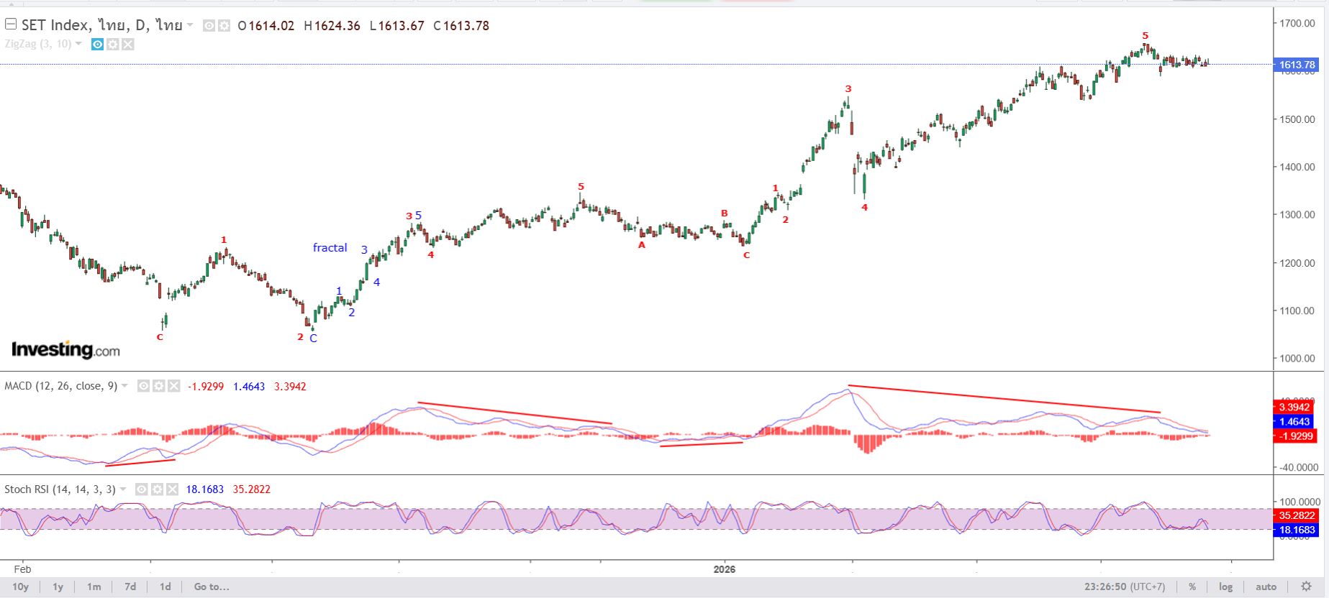Click the open price value O 1614.02
Screen dimensions: 1329x598
point(266,26)
